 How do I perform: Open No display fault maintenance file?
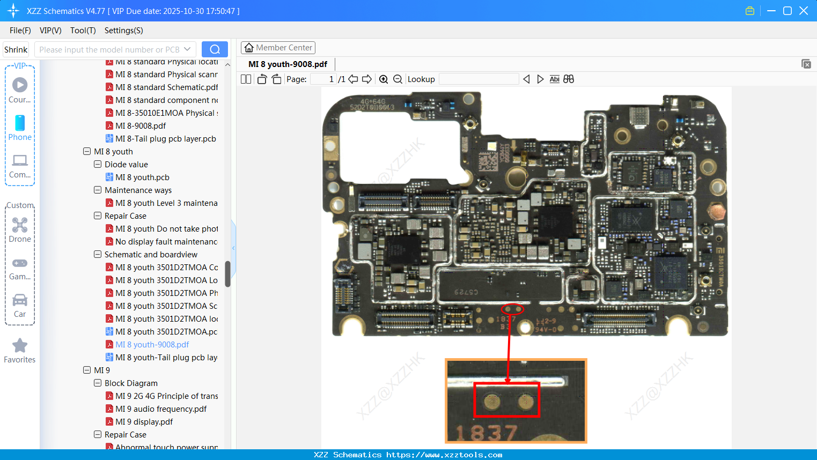[x=166, y=242]
